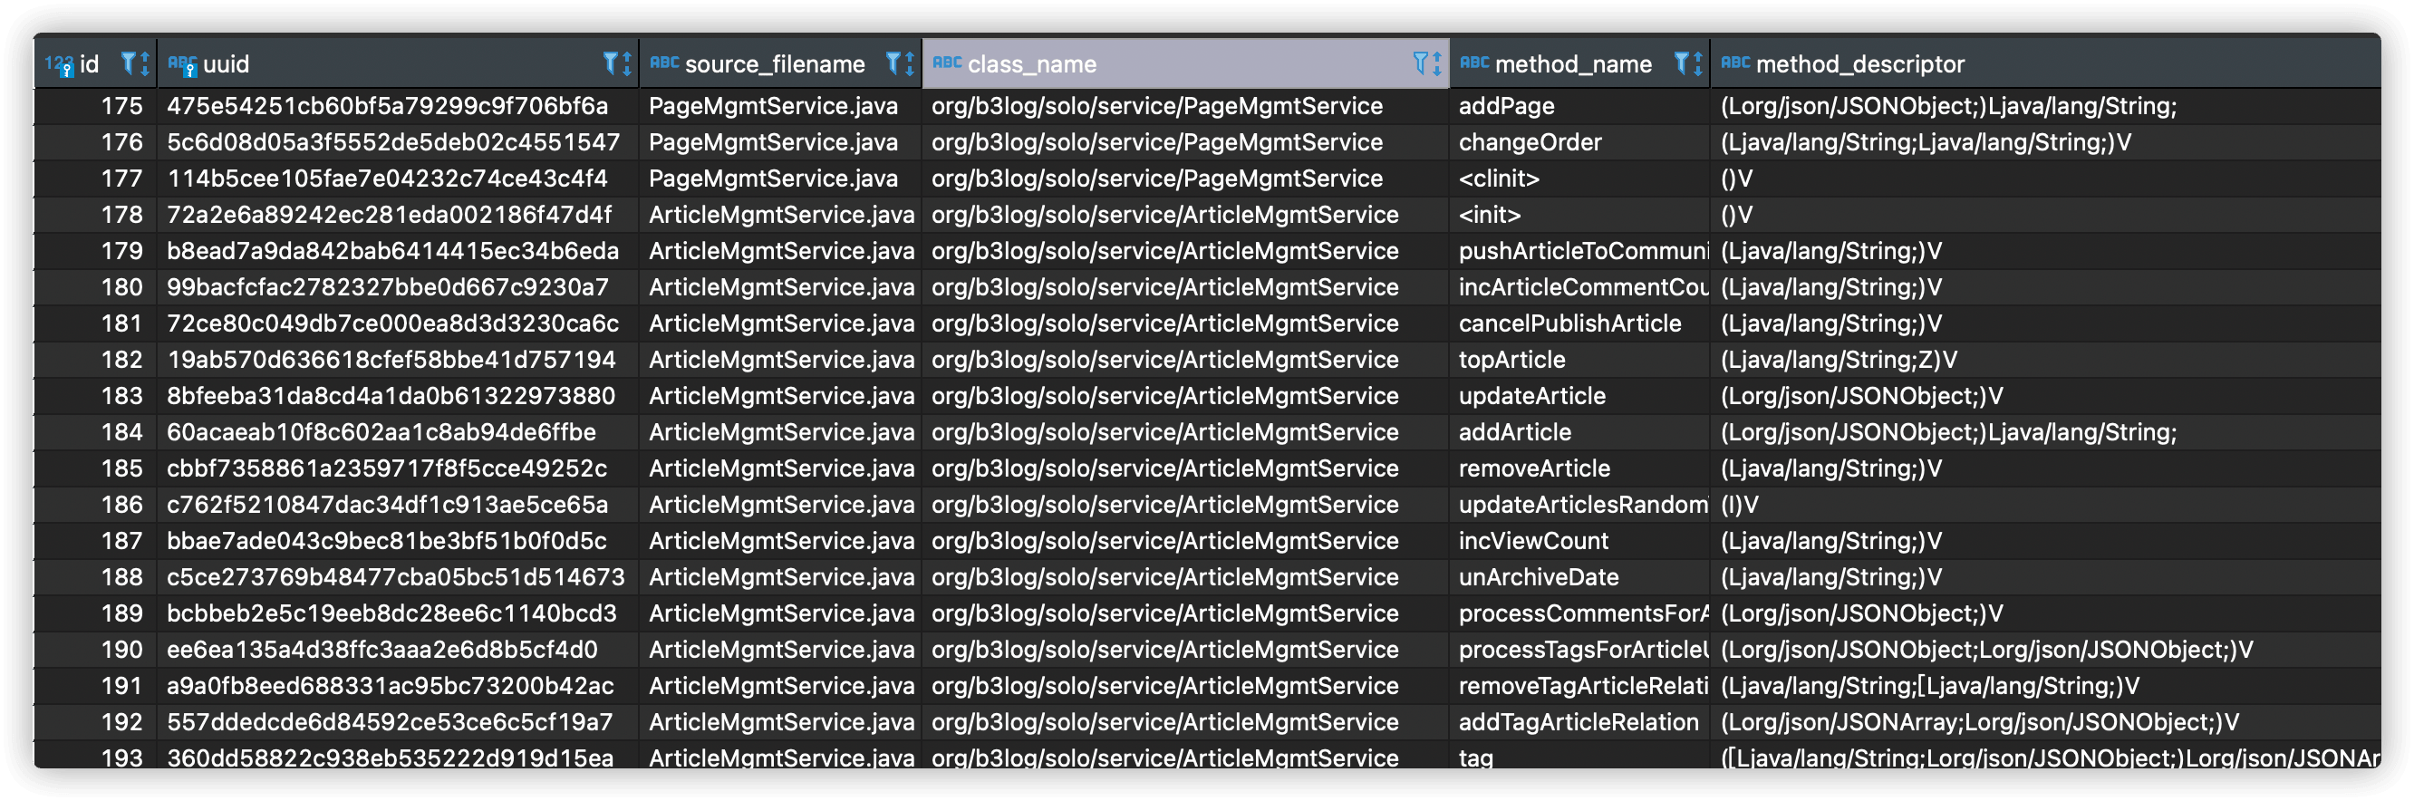Click descriptor in row 191
This screenshot has width=2414, height=801.
pos(1929,686)
